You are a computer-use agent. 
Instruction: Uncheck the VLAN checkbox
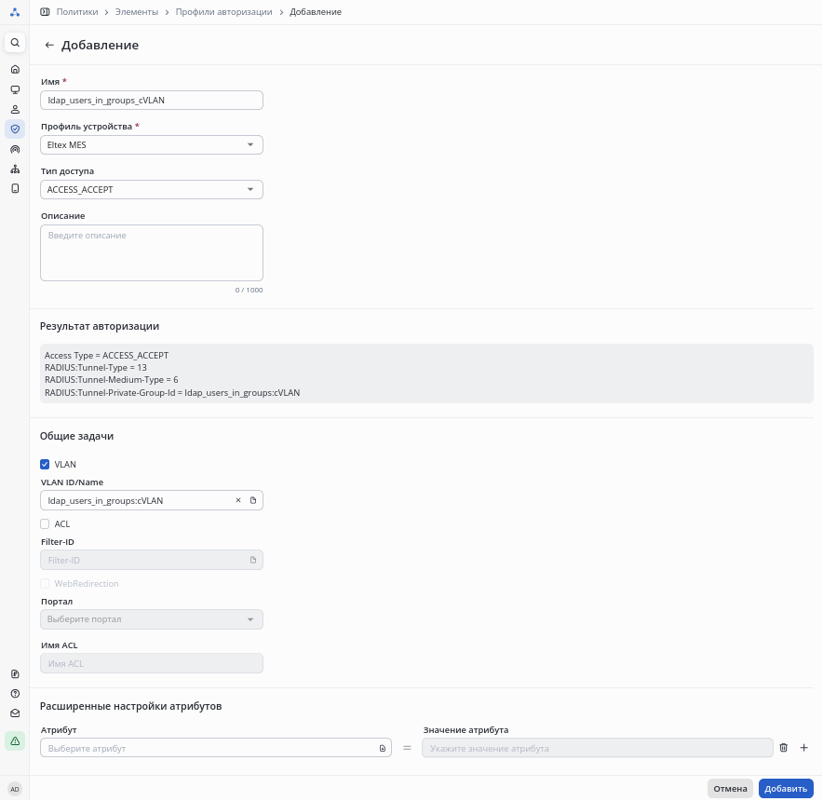(x=45, y=464)
